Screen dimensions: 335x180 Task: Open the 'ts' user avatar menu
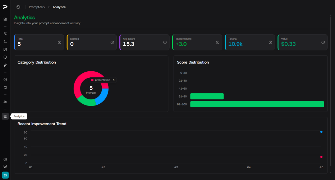[x=5, y=175]
